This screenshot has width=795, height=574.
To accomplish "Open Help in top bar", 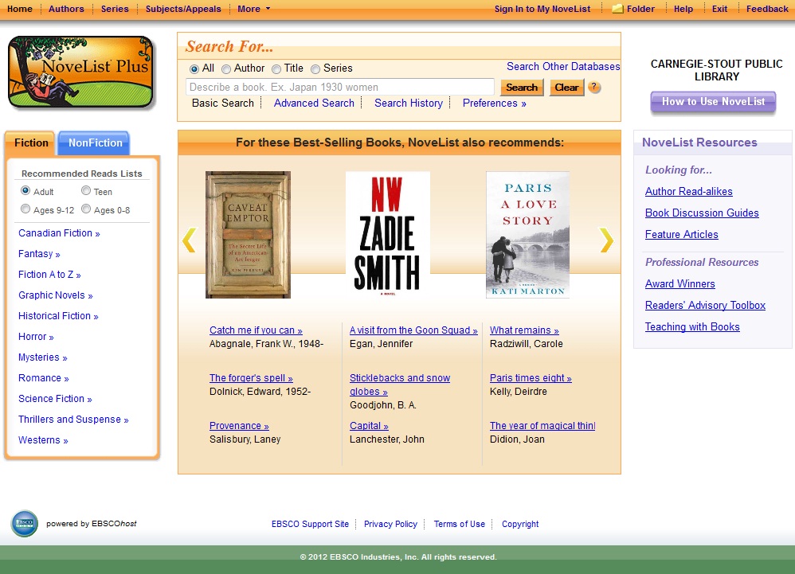I will coord(683,9).
